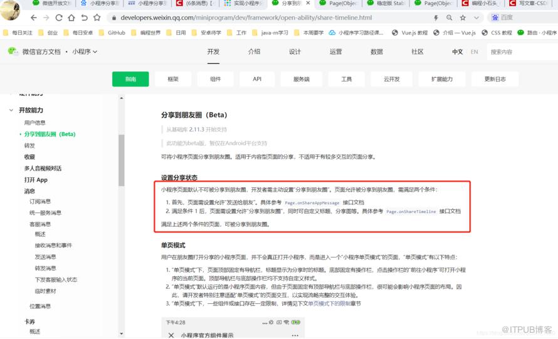Click the browser profile avatar picture
558x339 pixels.
point(10,9)
